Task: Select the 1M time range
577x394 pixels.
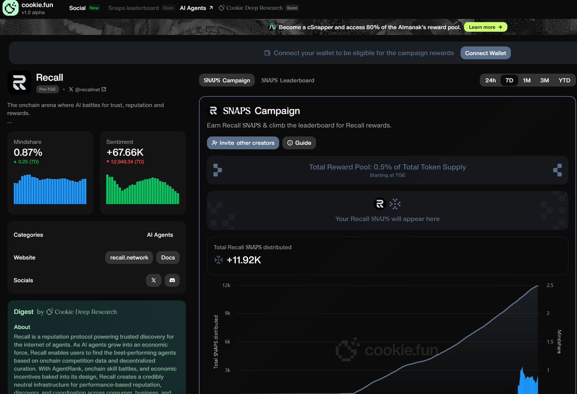Action: (527, 80)
